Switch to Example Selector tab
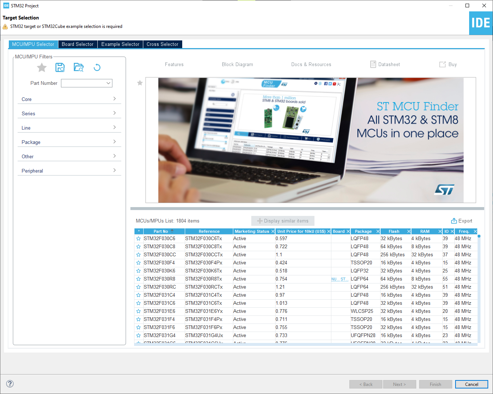 (x=120, y=44)
